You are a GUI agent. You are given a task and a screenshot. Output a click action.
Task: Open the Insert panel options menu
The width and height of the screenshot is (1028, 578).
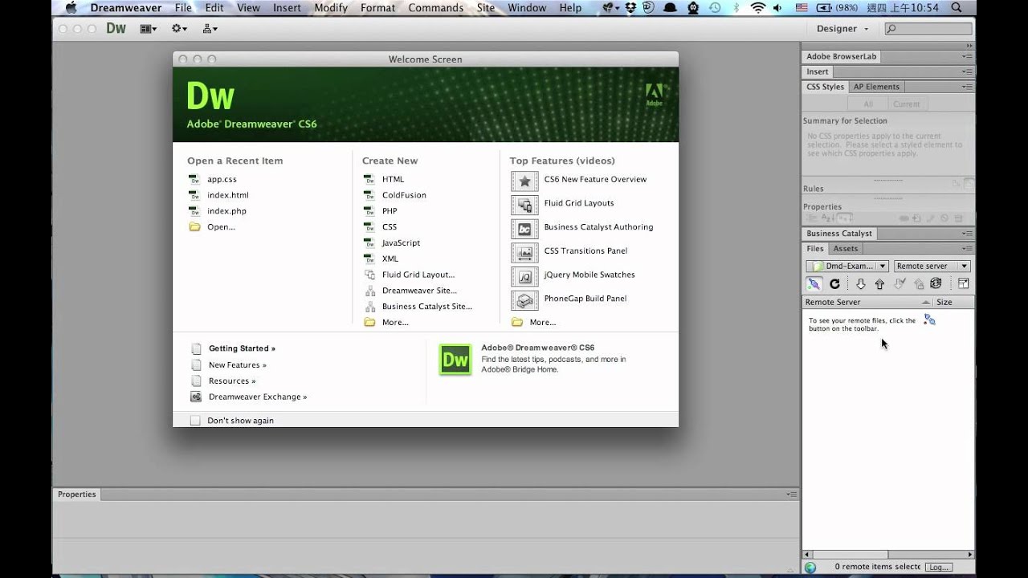[967, 72]
